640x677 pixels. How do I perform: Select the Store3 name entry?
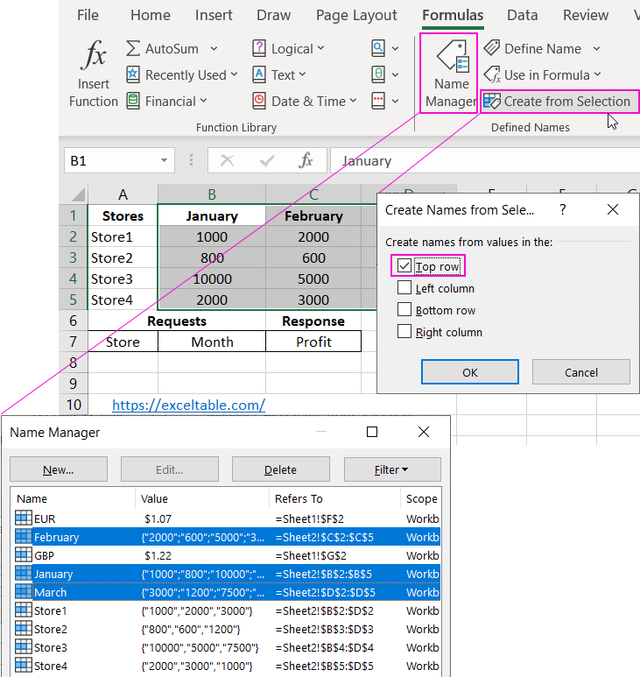click(50, 647)
